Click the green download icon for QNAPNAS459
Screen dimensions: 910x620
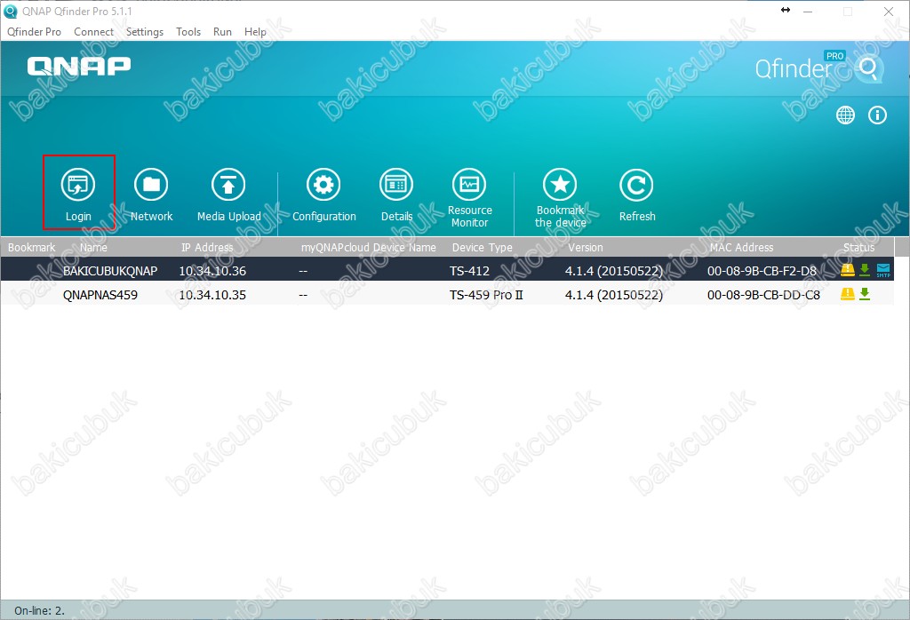tap(865, 293)
